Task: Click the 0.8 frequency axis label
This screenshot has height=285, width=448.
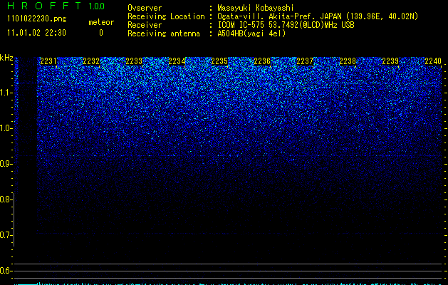Action: point(6,199)
